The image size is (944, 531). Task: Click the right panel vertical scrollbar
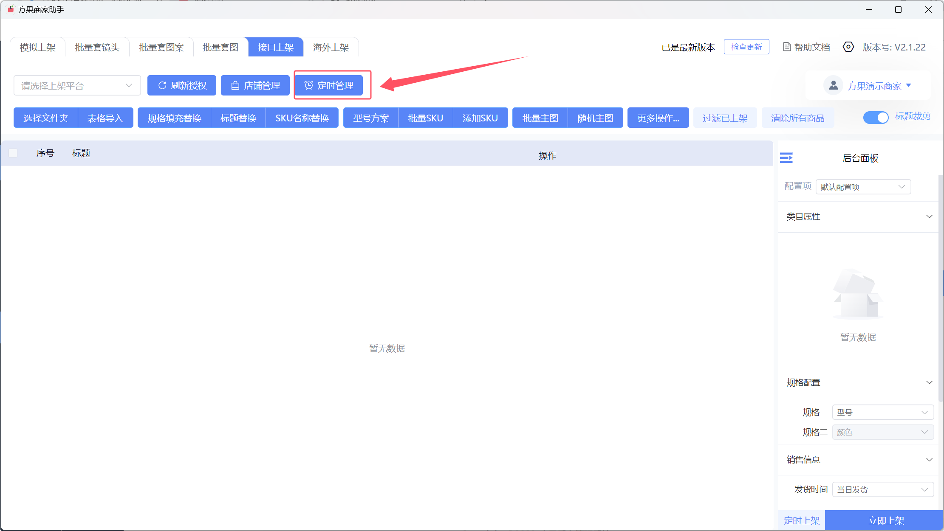click(x=941, y=289)
